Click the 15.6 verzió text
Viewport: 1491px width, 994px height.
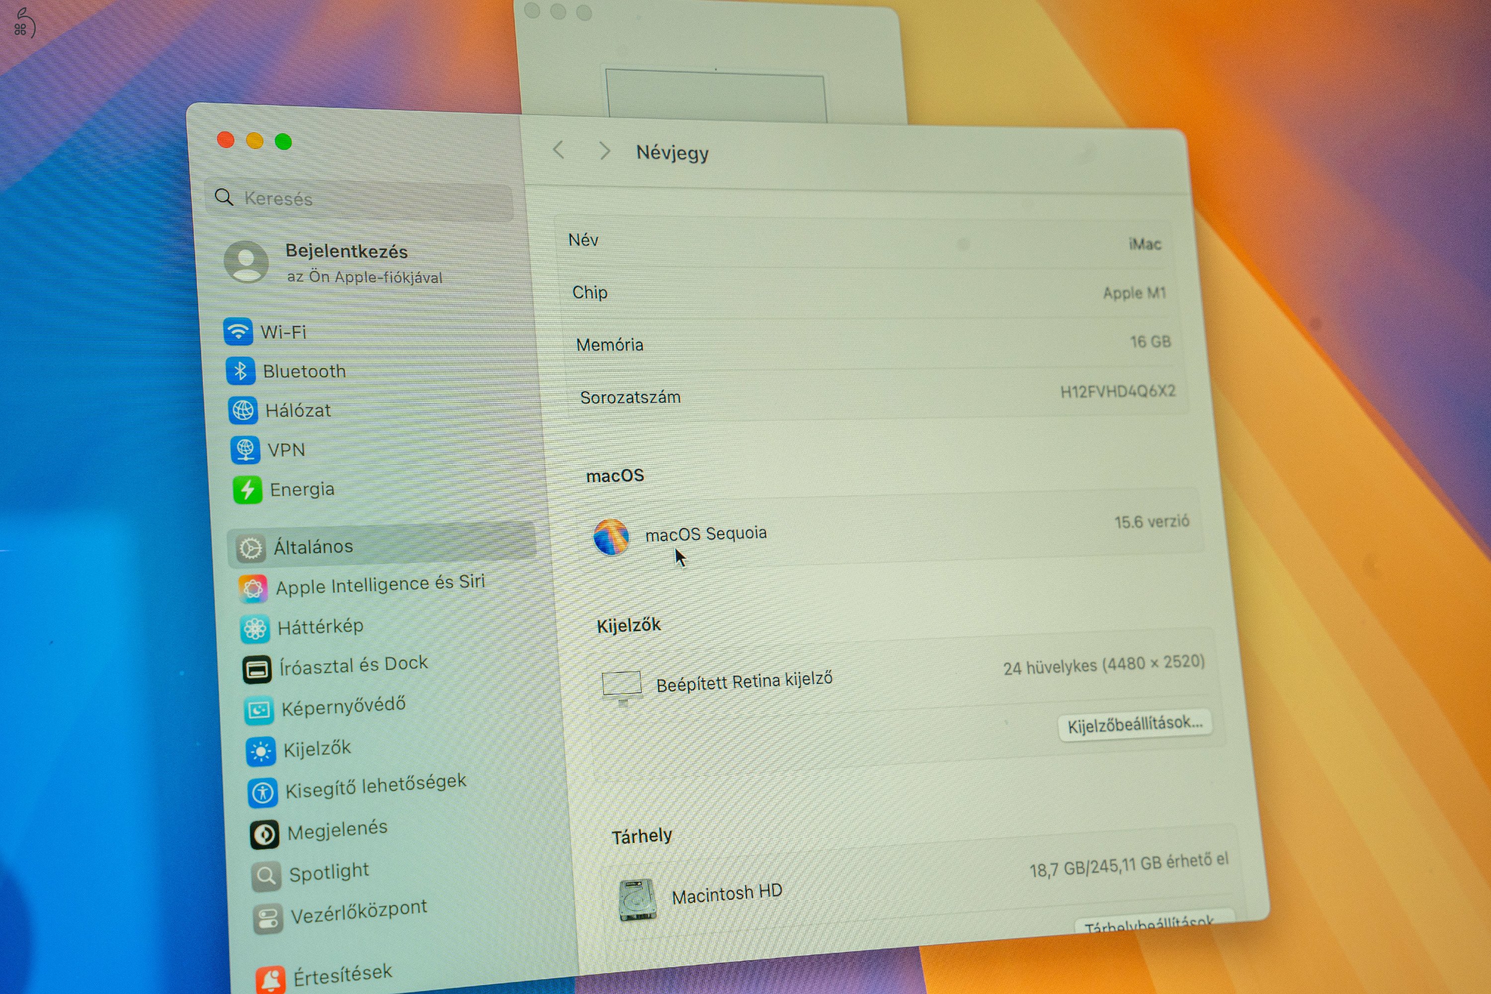(1152, 522)
